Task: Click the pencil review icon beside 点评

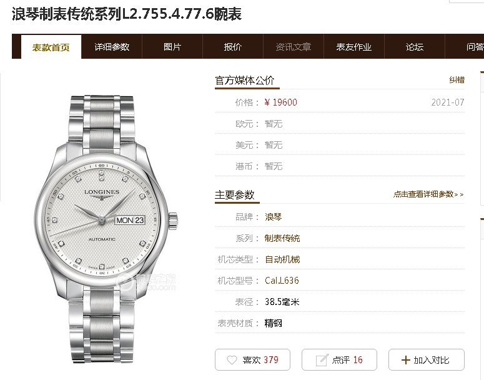Action: pos(322,360)
